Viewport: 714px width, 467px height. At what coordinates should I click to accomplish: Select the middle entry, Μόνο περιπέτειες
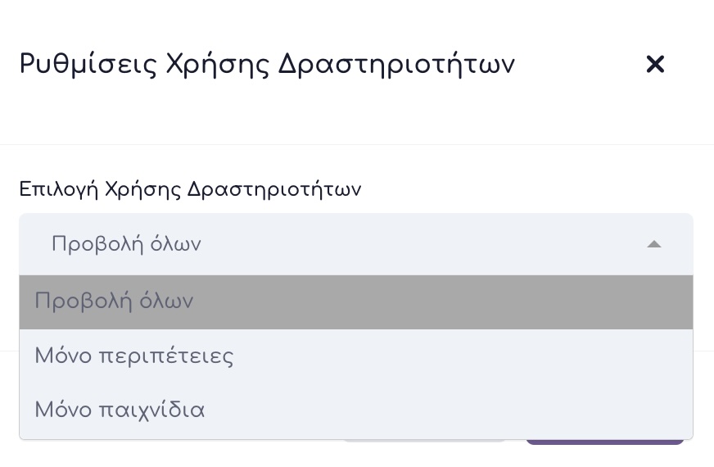(134, 356)
